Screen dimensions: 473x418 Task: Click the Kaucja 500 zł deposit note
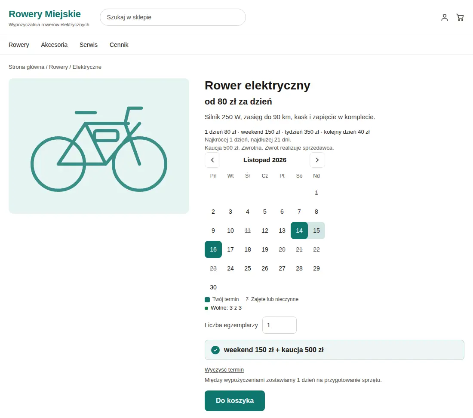tap(269, 148)
